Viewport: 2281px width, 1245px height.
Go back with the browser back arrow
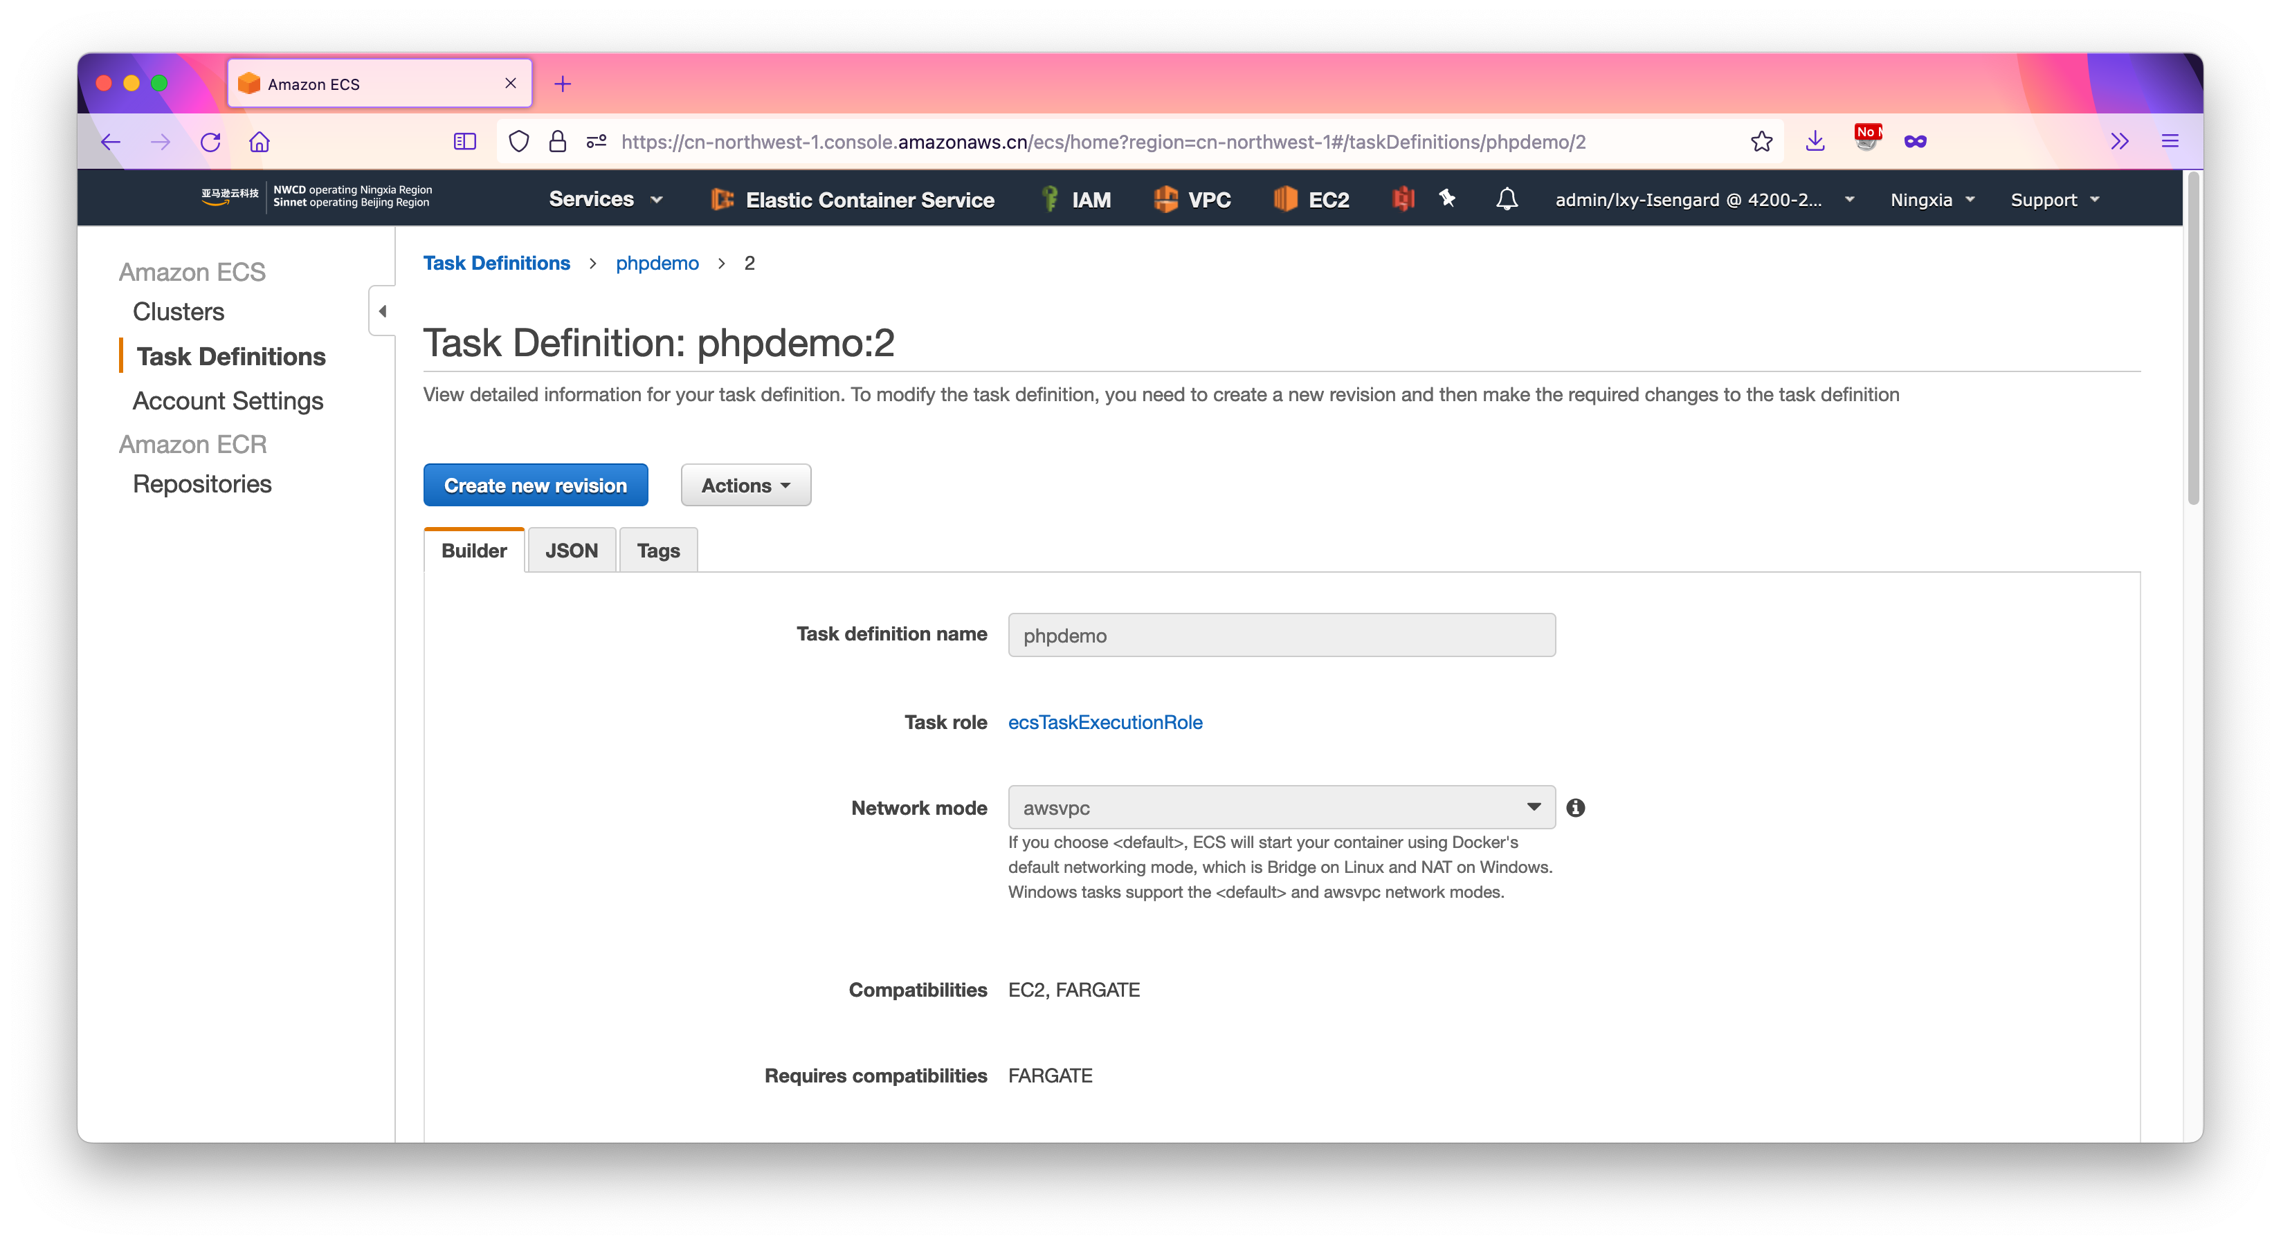tap(111, 142)
